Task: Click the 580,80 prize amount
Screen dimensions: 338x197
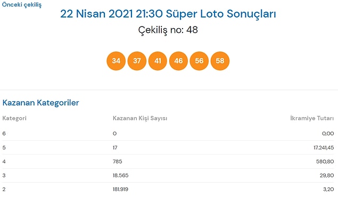Action: coord(325,161)
